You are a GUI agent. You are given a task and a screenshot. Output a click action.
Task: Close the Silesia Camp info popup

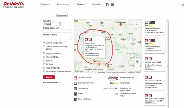click(x=104, y=38)
